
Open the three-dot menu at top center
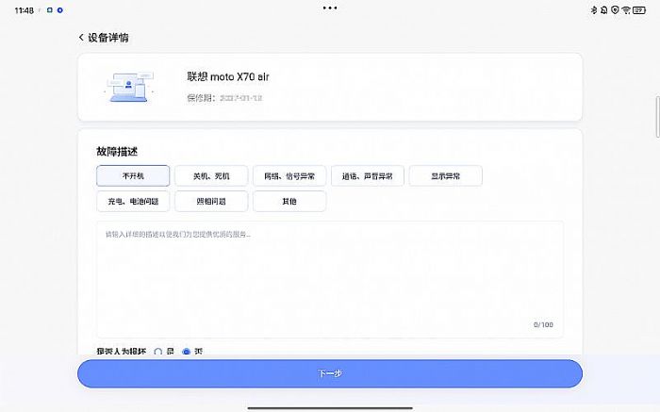329,8
